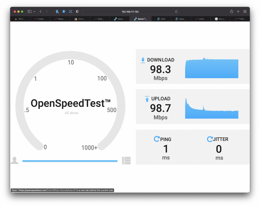
Task: Switch to the 'Limit...' tab
Action: pyautogui.click(x=200, y=19)
